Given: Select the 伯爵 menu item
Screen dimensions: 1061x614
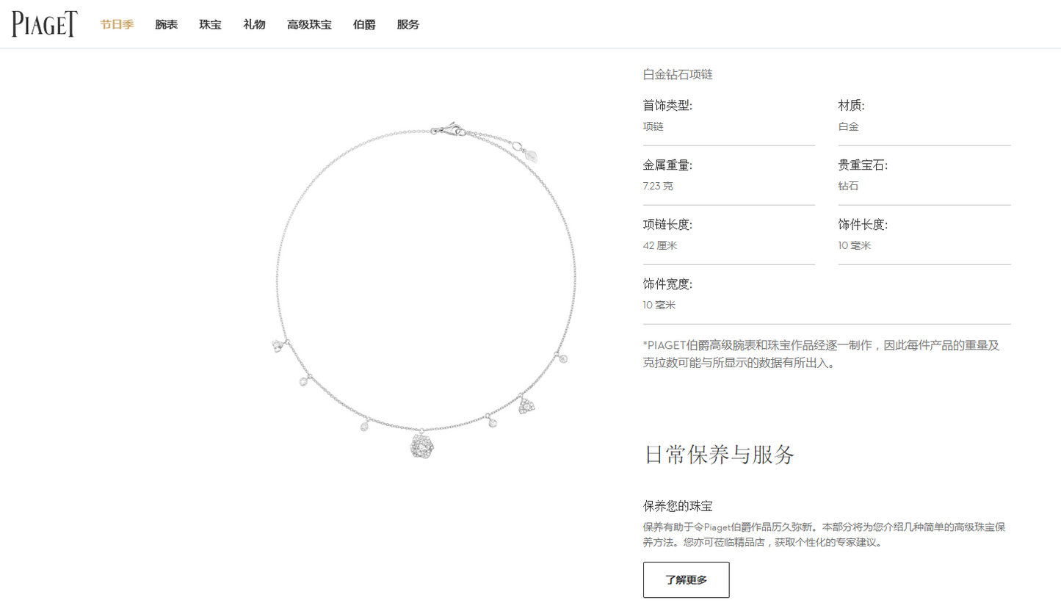Looking at the screenshot, I should pos(364,25).
